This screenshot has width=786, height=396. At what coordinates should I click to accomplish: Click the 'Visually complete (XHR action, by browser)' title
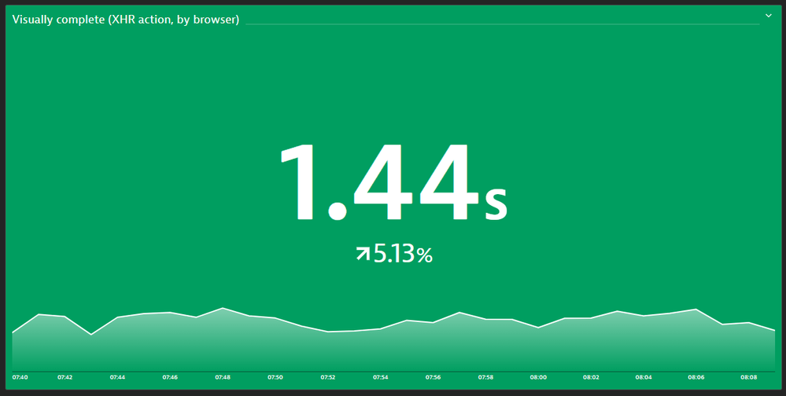[x=126, y=19]
